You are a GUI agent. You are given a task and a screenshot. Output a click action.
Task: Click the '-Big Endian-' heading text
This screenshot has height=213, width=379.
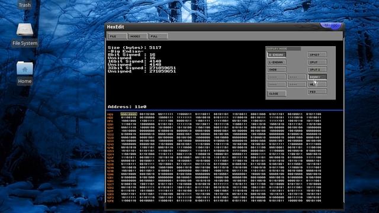[x=126, y=51]
